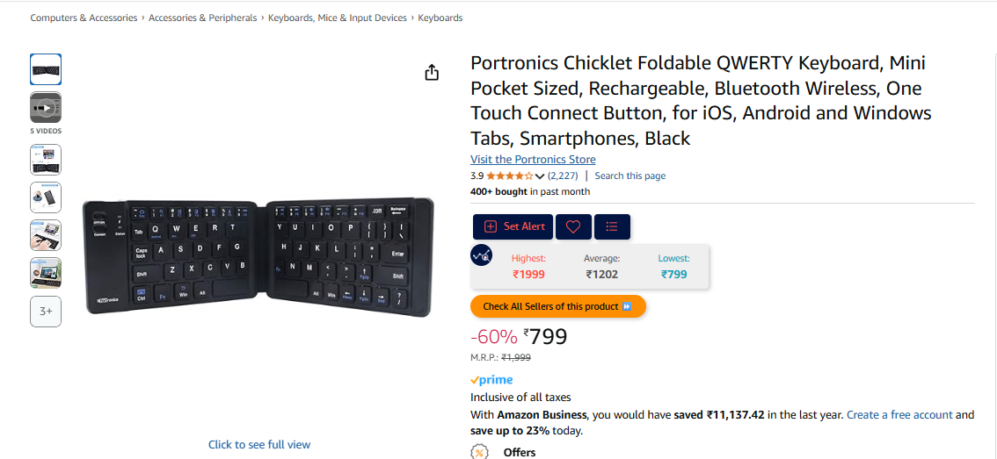This screenshot has height=459, width=997.
Task: Go to Keyboards, Mice & Input Devices breadcrumb
Action: click(x=337, y=18)
